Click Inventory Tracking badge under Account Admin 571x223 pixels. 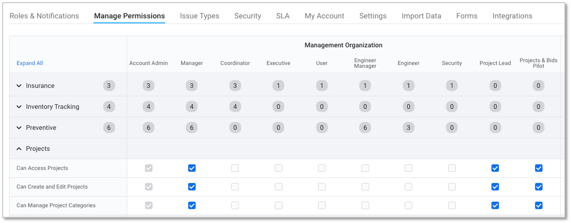click(149, 107)
